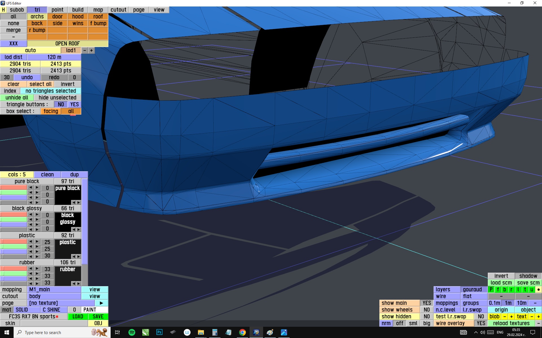The height and width of the screenshot is (338, 542).
Task: Click the black dot layer button
Action: point(538,290)
